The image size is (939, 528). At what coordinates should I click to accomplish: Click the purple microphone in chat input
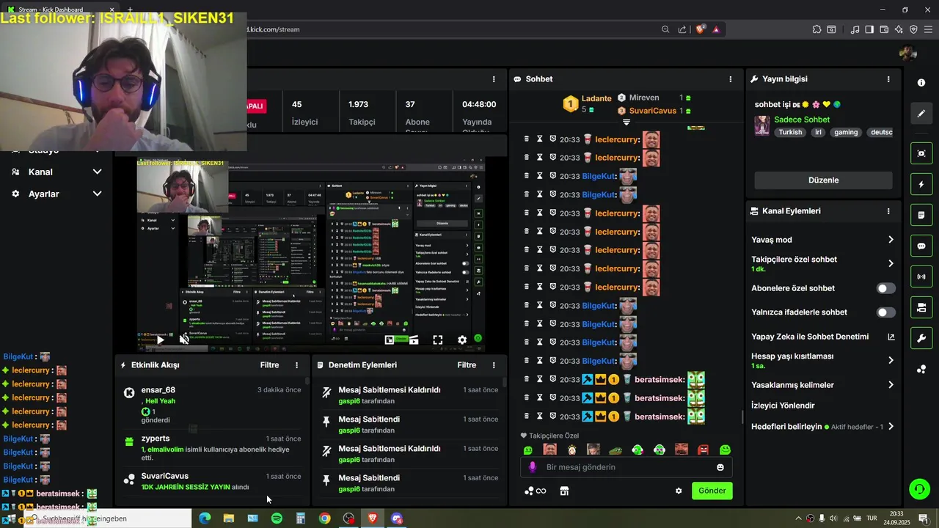click(x=533, y=467)
